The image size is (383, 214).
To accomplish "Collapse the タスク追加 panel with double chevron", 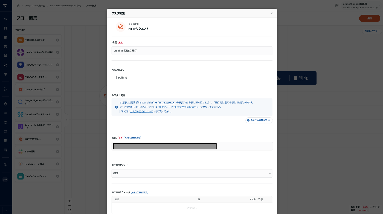I will [66, 120].
